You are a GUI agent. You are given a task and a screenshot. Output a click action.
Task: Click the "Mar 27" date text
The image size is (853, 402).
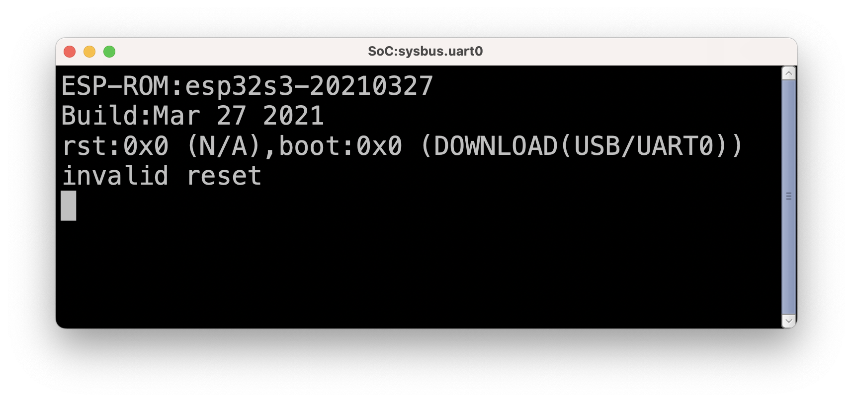pos(199,116)
